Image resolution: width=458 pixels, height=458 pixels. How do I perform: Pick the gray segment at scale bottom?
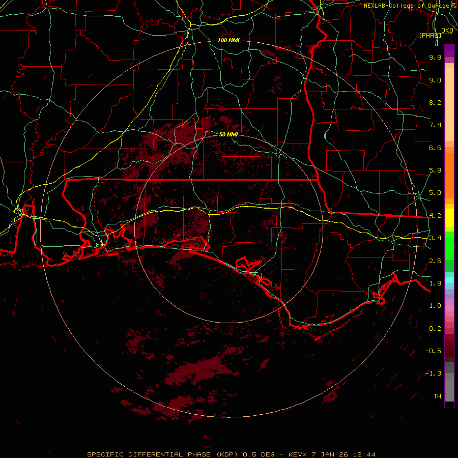(x=449, y=390)
